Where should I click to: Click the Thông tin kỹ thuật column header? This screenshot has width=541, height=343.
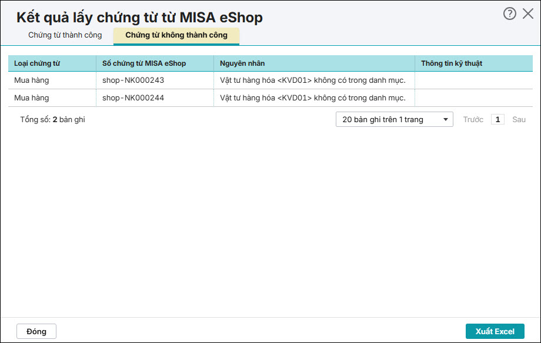[452, 63]
